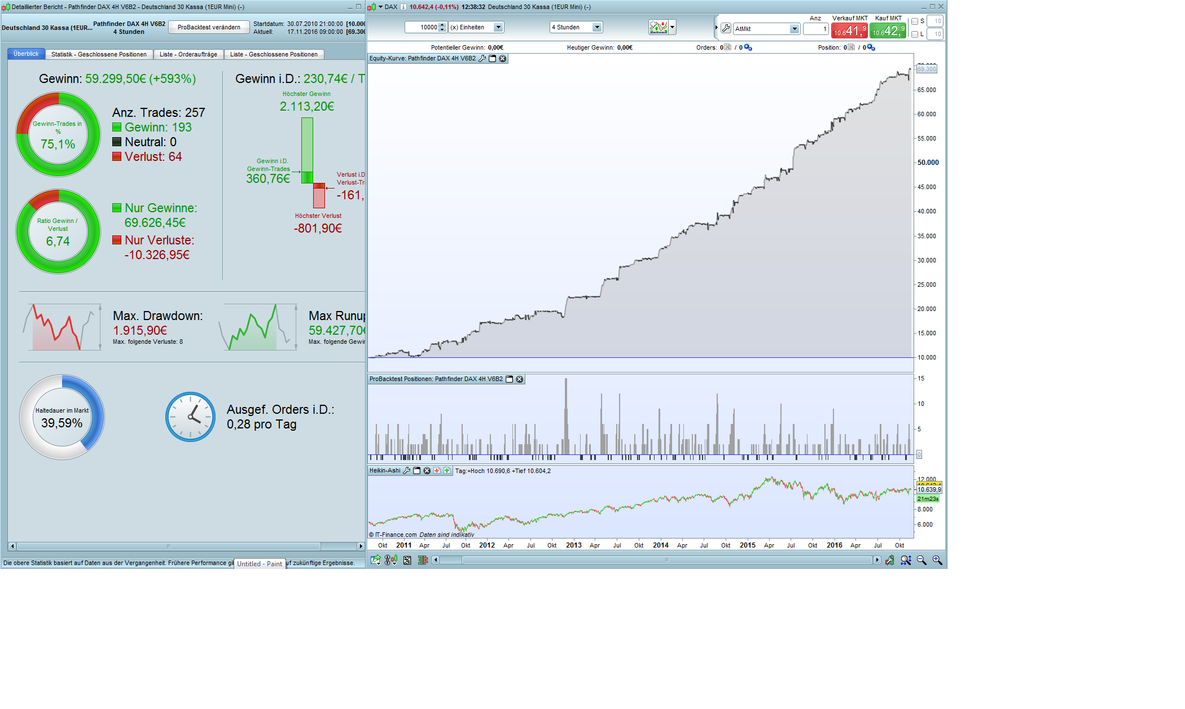Screen dimensions: 1185x709
Task: Close the ProBacktest Positionen panel
Action: [520, 379]
